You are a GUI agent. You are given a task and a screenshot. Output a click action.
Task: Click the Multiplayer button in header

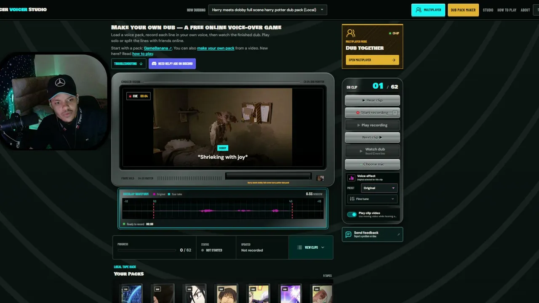tap(428, 10)
